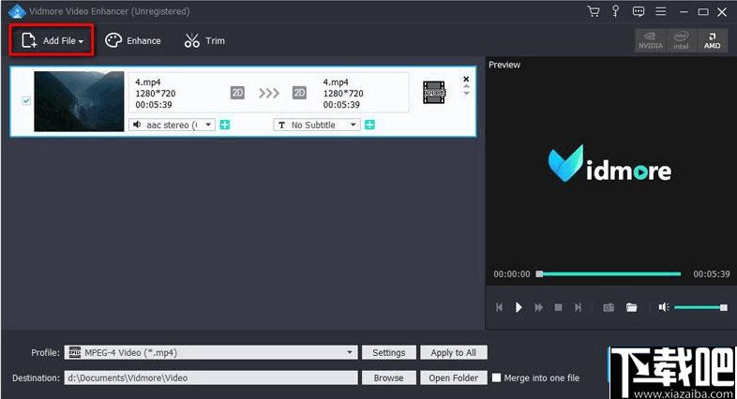Skip to next in preview

click(x=579, y=307)
